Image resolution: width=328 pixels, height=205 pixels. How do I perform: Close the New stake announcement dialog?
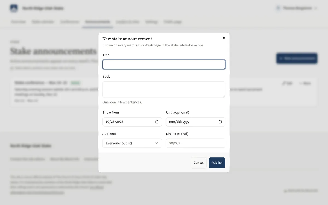tap(224, 38)
